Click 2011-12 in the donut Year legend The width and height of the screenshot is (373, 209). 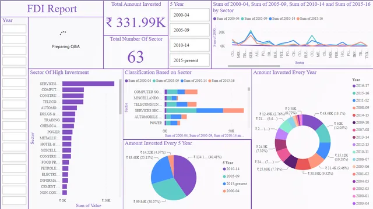pyautogui.click(x=361, y=100)
